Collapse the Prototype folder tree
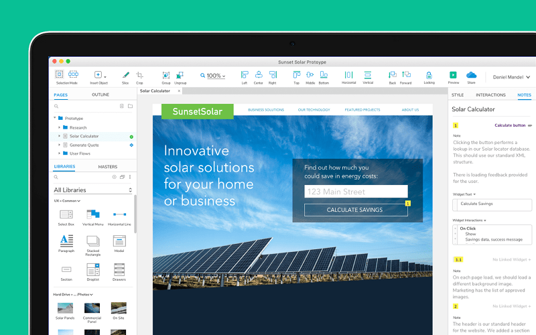This screenshot has width=536, height=335. tap(54, 118)
